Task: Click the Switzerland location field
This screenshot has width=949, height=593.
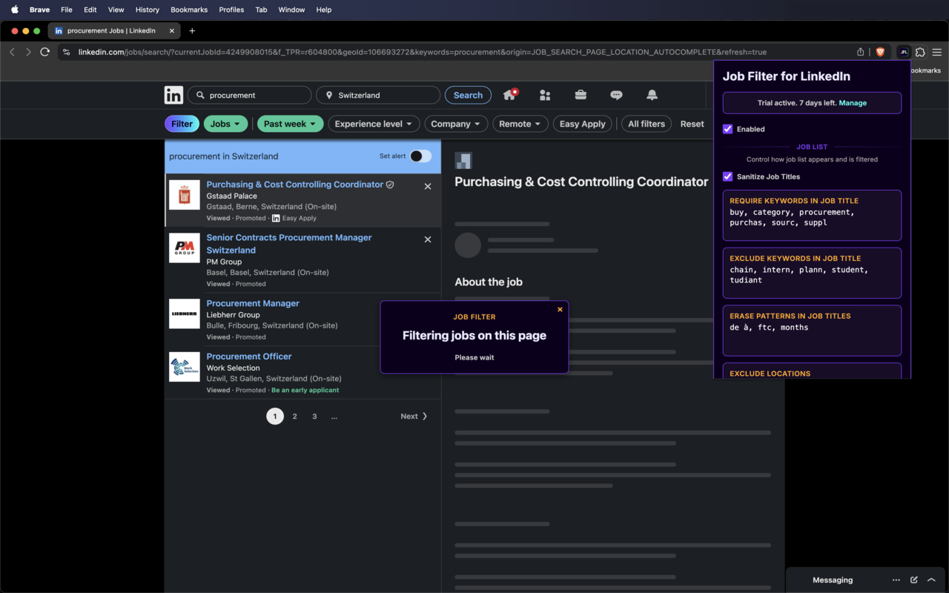Action: pos(379,95)
